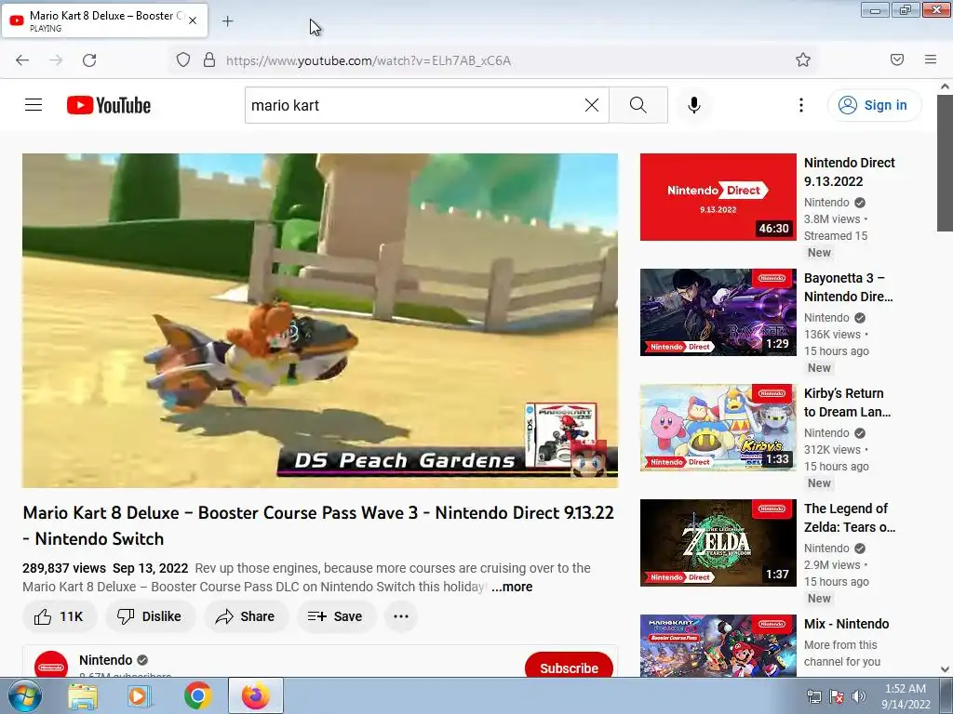Open Chrome from taskbar
The height and width of the screenshot is (714, 953).
(198, 695)
